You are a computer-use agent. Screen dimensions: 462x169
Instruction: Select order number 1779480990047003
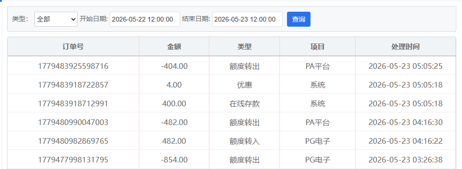coord(73,122)
